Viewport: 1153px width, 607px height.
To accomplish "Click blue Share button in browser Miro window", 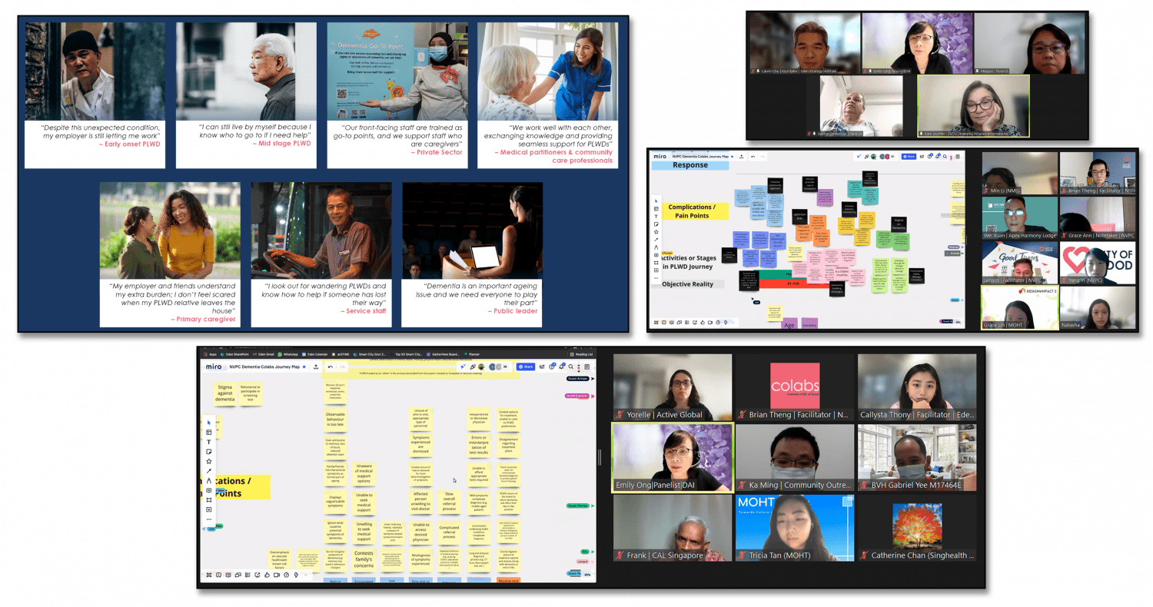I will (526, 367).
